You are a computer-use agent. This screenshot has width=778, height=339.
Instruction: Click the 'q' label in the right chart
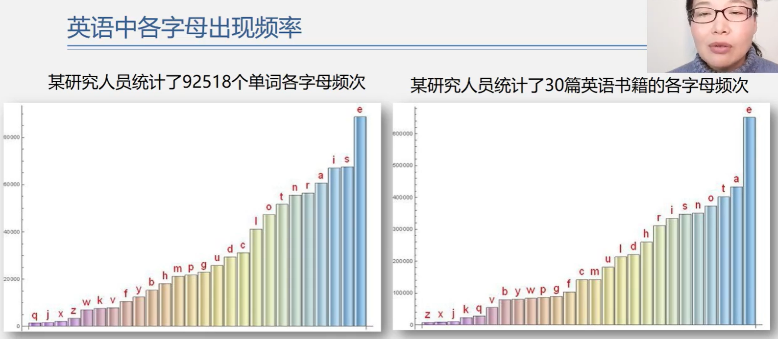(x=479, y=309)
